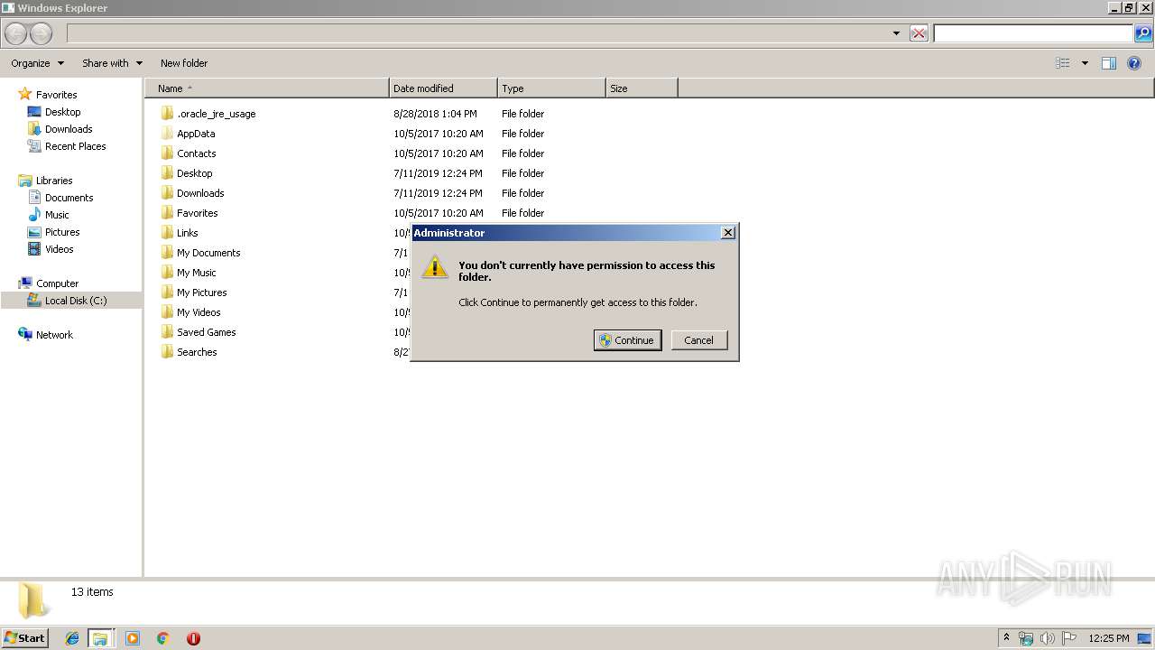Screen dimensions: 1155x650
Task: Click the volume speaker tray icon
Action: (x=1048, y=638)
